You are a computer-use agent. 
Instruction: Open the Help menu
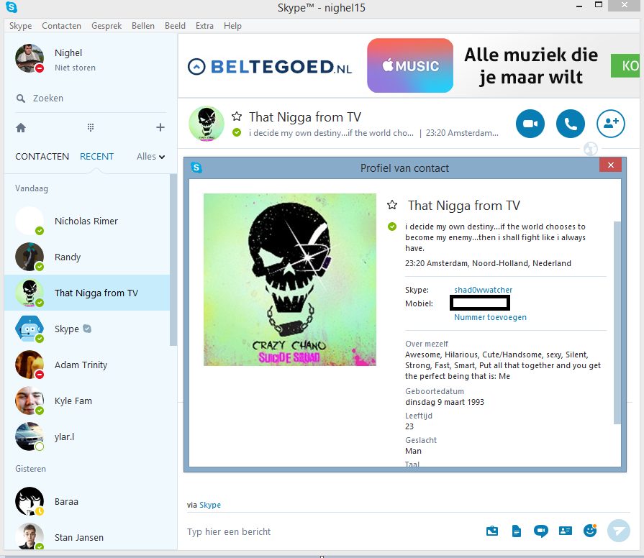pos(232,26)
